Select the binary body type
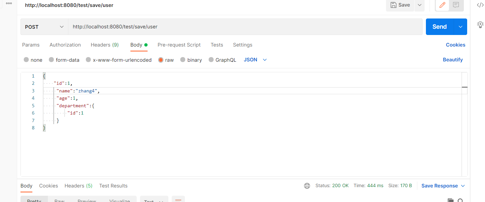This screenshot has width=485, height=202. coord(183,60)
